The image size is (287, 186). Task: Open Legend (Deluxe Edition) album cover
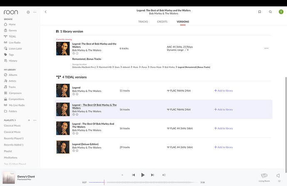pyautogui.click(x=63, y=147)
